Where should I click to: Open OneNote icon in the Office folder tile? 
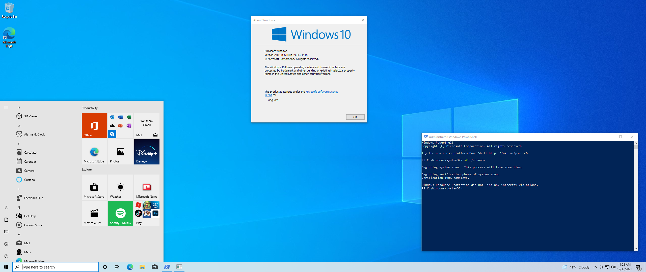coord(129,126)
